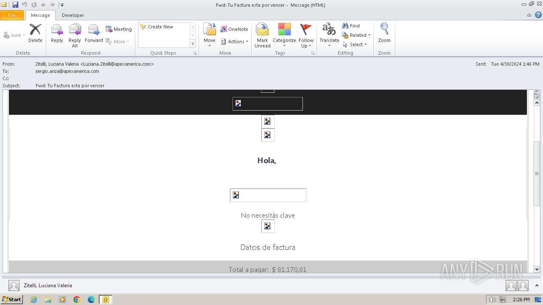The height and width of the screenshot is (305, 543).
Task: Open the Actions dropdown
Action: [x=235, y=42]
